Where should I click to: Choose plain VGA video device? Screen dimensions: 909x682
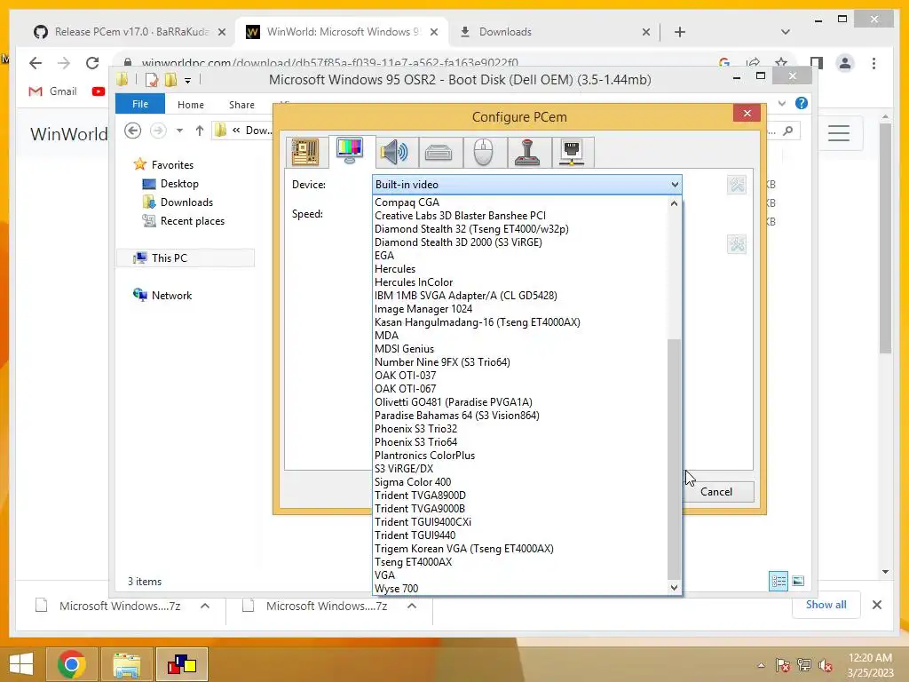point(520,575)
